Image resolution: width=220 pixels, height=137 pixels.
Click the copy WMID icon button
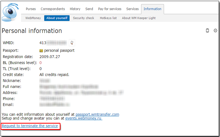click(72, 43)
